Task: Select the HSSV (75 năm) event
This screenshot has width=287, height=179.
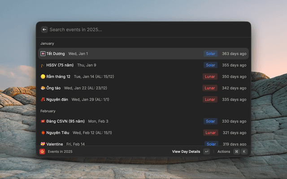Action: click(x=135, y=65)
